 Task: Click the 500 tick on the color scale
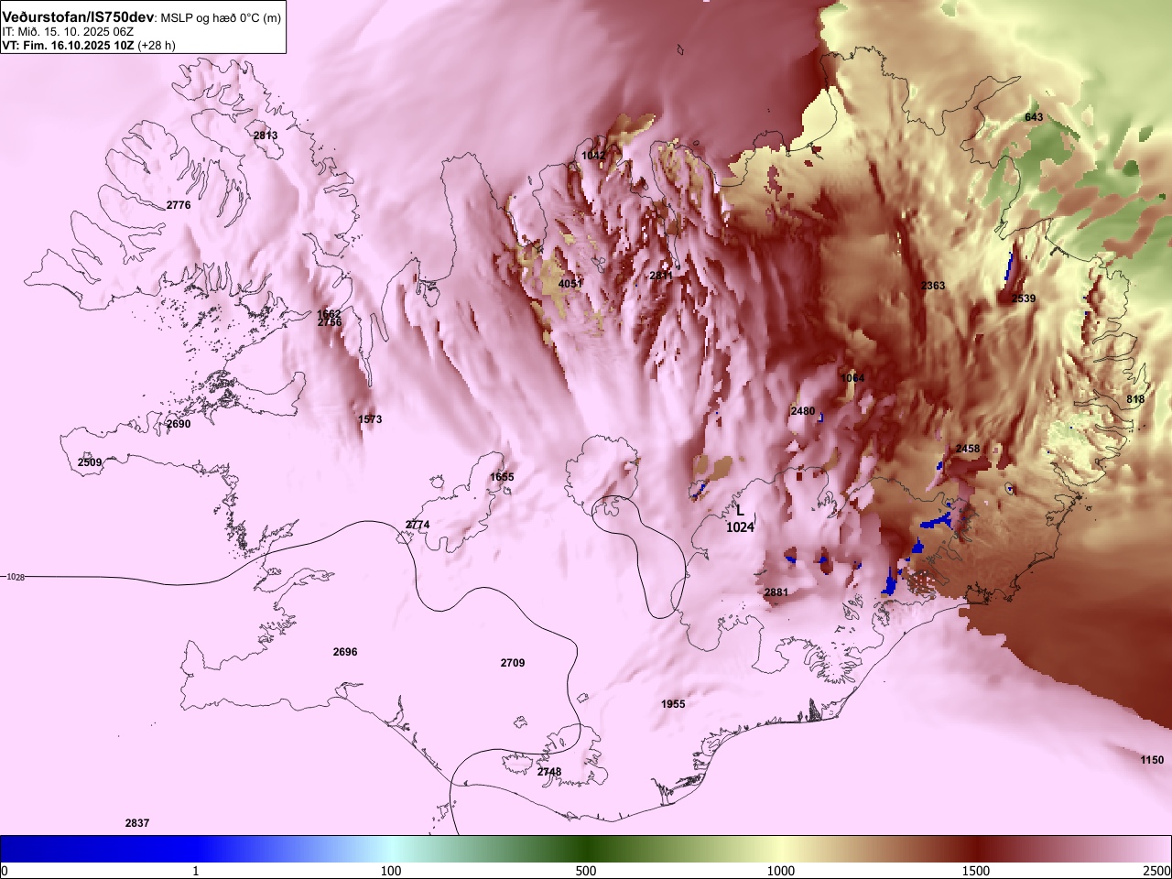586,871
